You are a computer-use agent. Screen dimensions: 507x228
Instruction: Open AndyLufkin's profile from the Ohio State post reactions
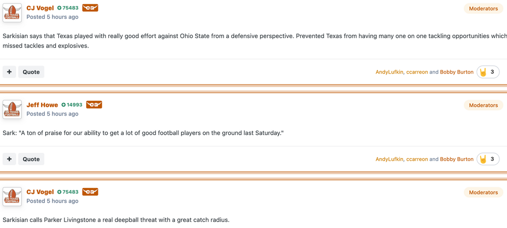pos(389,72)
